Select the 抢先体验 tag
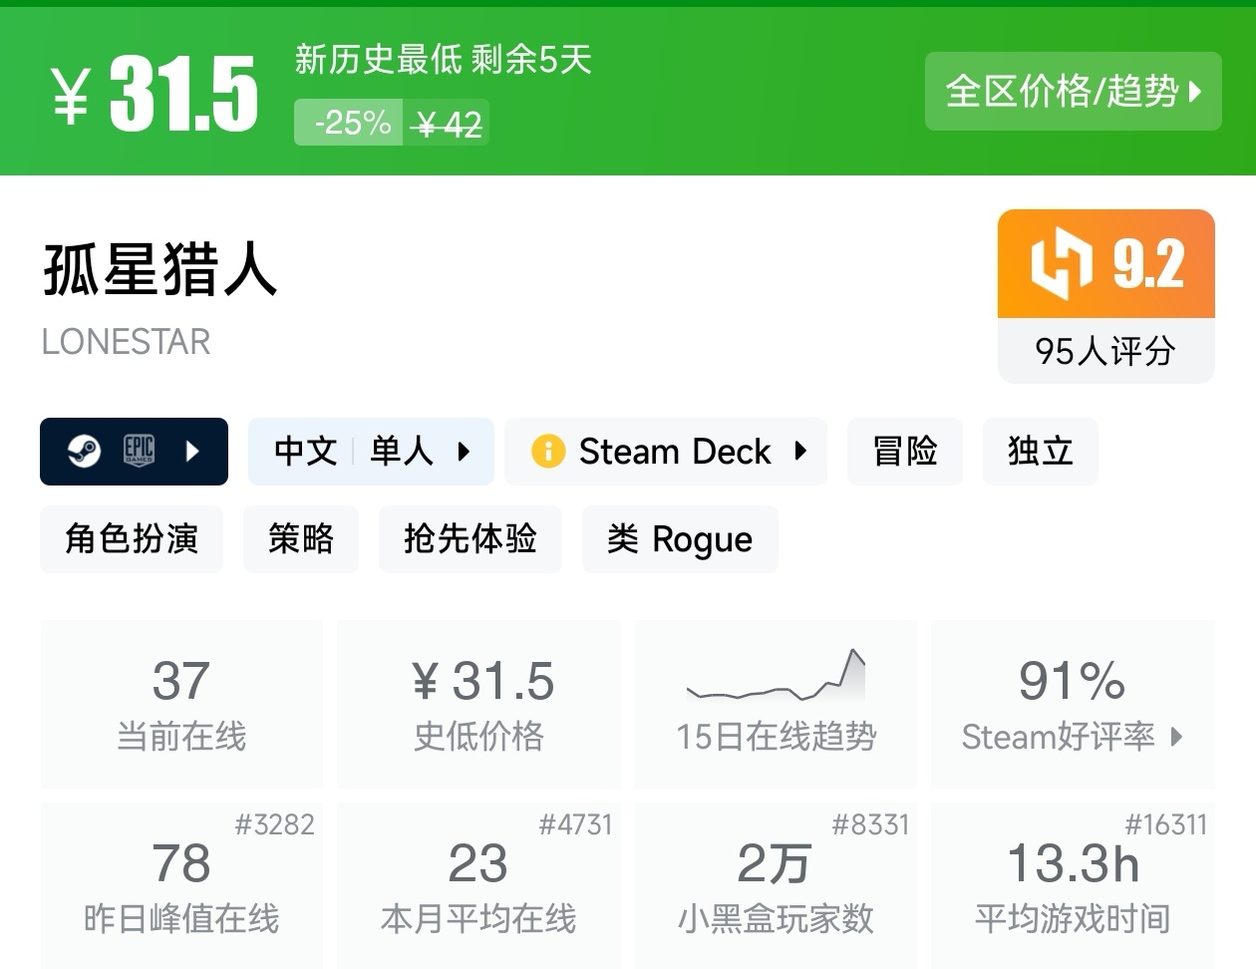The width and height of the screenshot is (1256, 969). click(x=470, y=539)
